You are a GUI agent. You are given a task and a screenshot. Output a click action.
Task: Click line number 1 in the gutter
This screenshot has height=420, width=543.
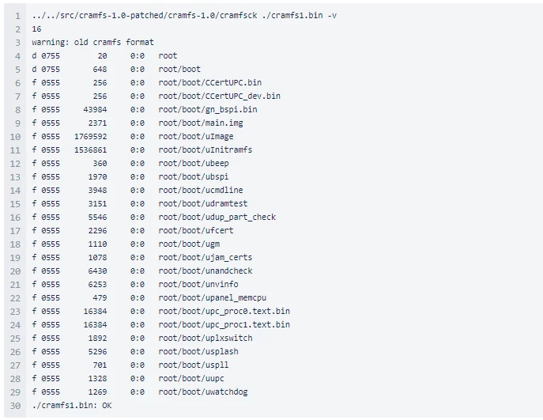coord(16,15)
